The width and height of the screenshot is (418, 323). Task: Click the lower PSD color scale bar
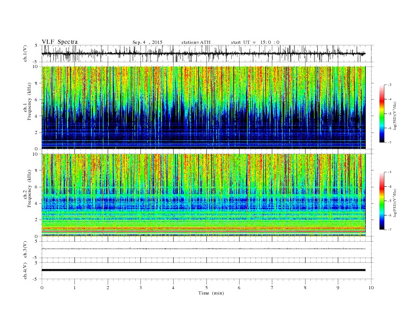(x=382, y=201)
